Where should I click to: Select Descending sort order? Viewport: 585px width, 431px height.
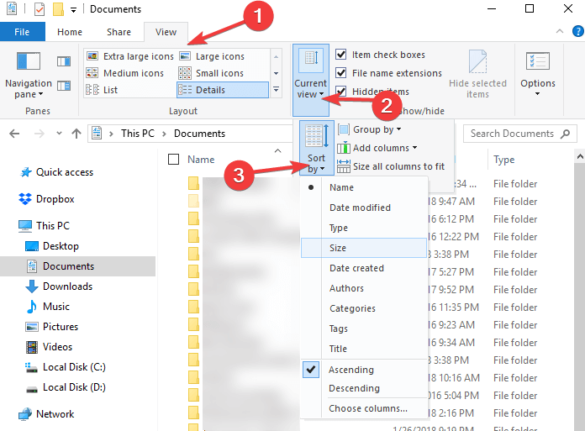tap(364, 388)
